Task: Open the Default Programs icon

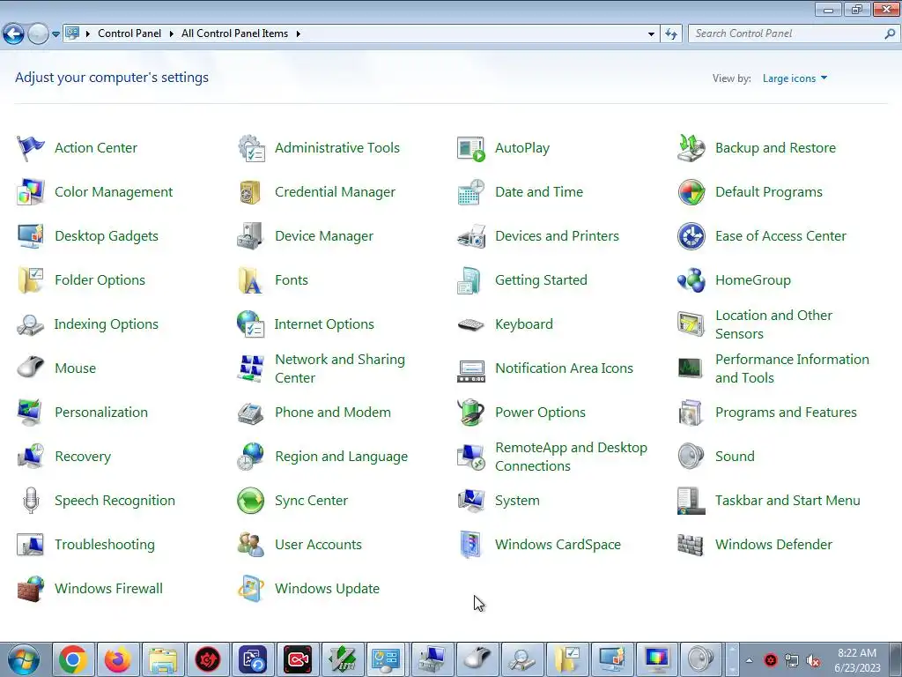Action: point(691,192)
